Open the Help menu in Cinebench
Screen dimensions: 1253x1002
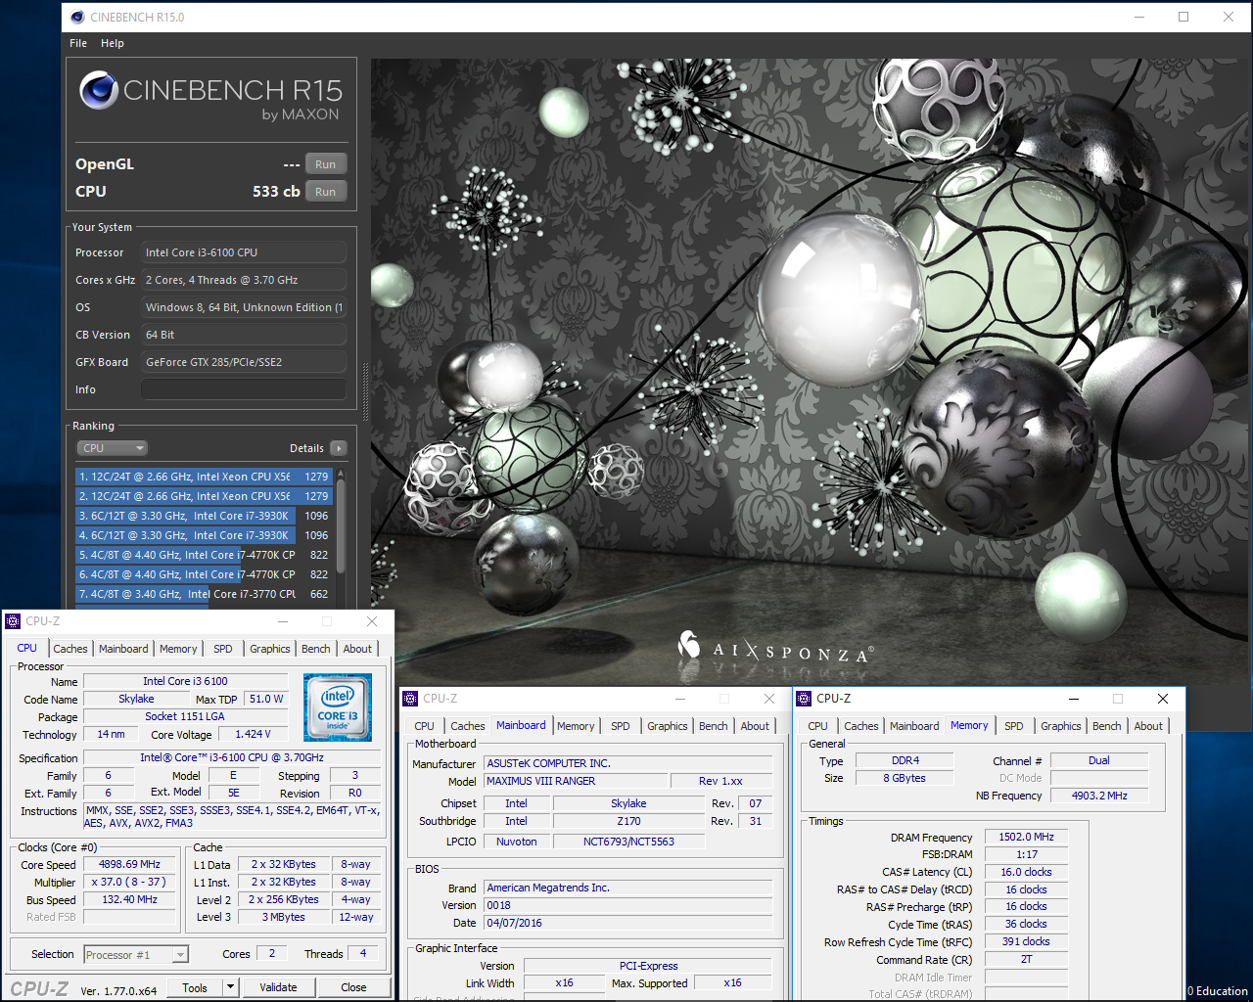coord(113,43)
